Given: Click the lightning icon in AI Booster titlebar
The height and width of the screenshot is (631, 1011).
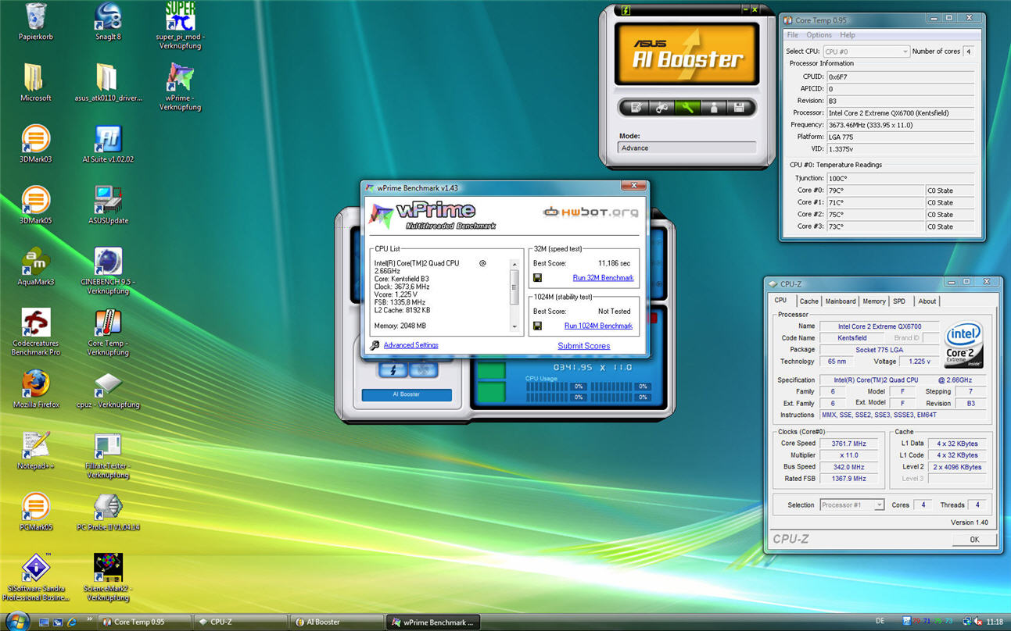Looking at the screenshot, I should [626, 10].
